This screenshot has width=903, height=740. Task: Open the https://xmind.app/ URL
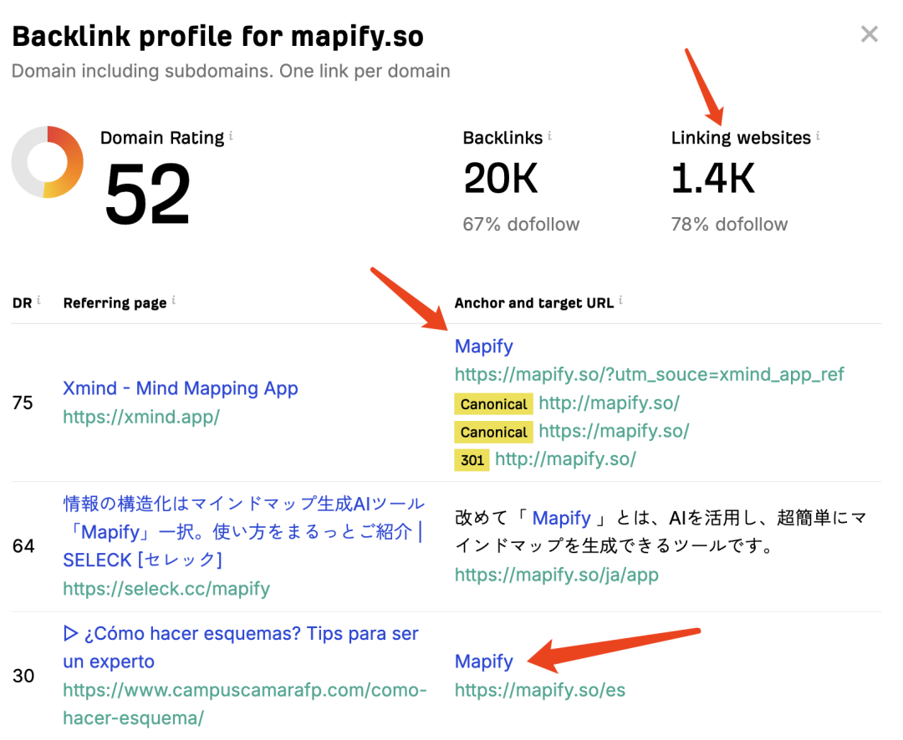[x=141, y=417]
